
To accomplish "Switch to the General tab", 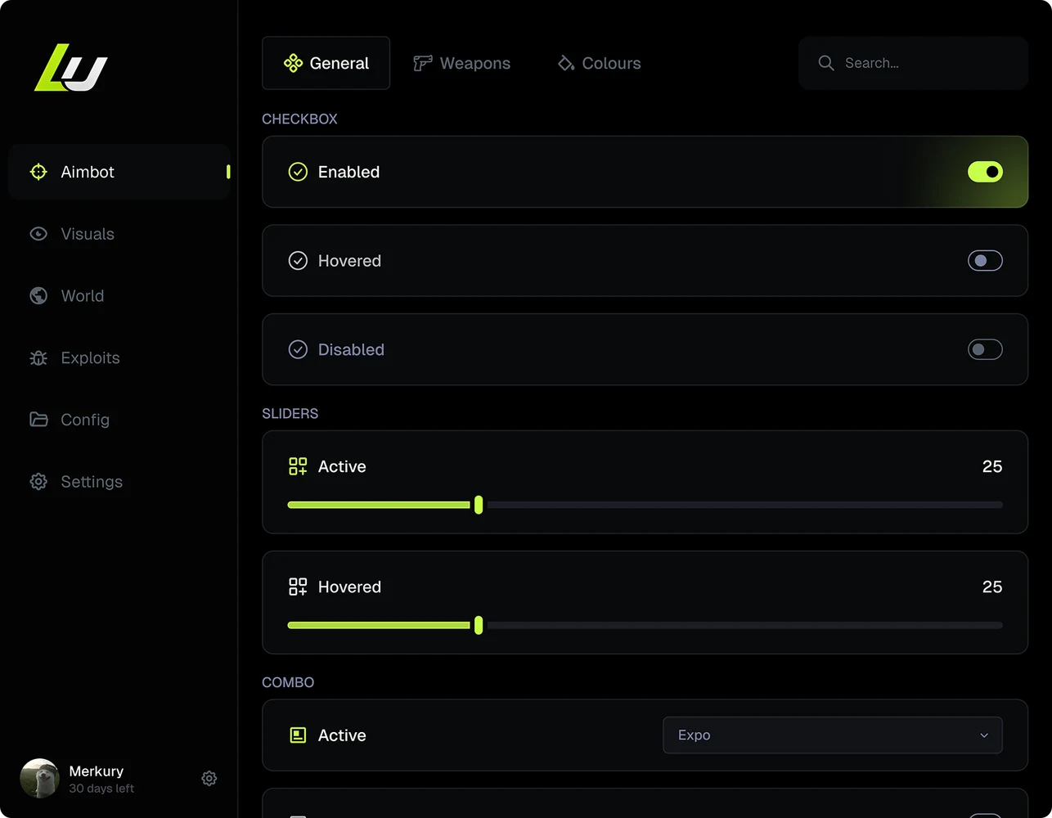I will tap(326, 63).
